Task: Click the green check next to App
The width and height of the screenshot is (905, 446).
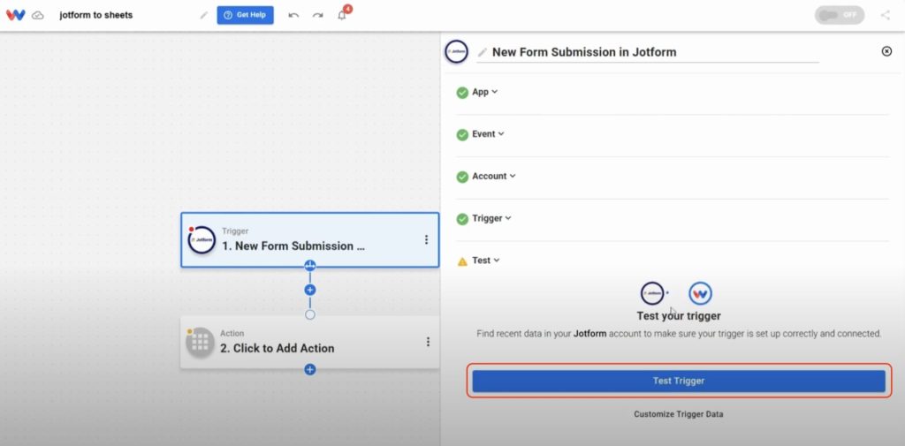Action: [x=462, y=93]
